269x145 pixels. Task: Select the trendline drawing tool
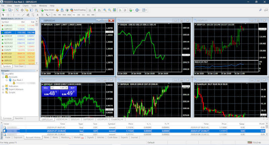[23, 15]
